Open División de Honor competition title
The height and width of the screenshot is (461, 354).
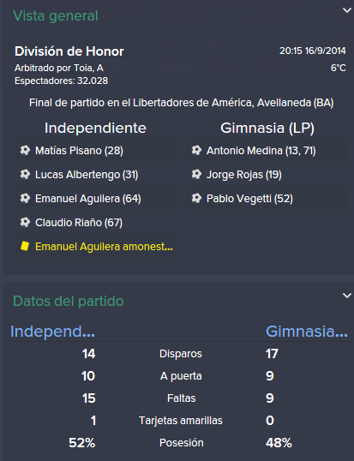(x=69, y=51)
